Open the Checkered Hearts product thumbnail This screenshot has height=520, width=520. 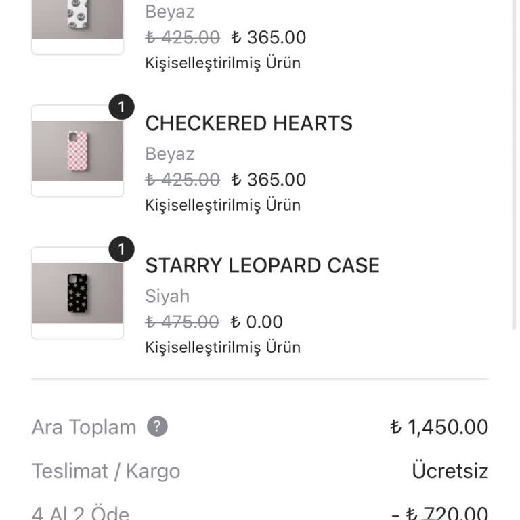(77, 151)
